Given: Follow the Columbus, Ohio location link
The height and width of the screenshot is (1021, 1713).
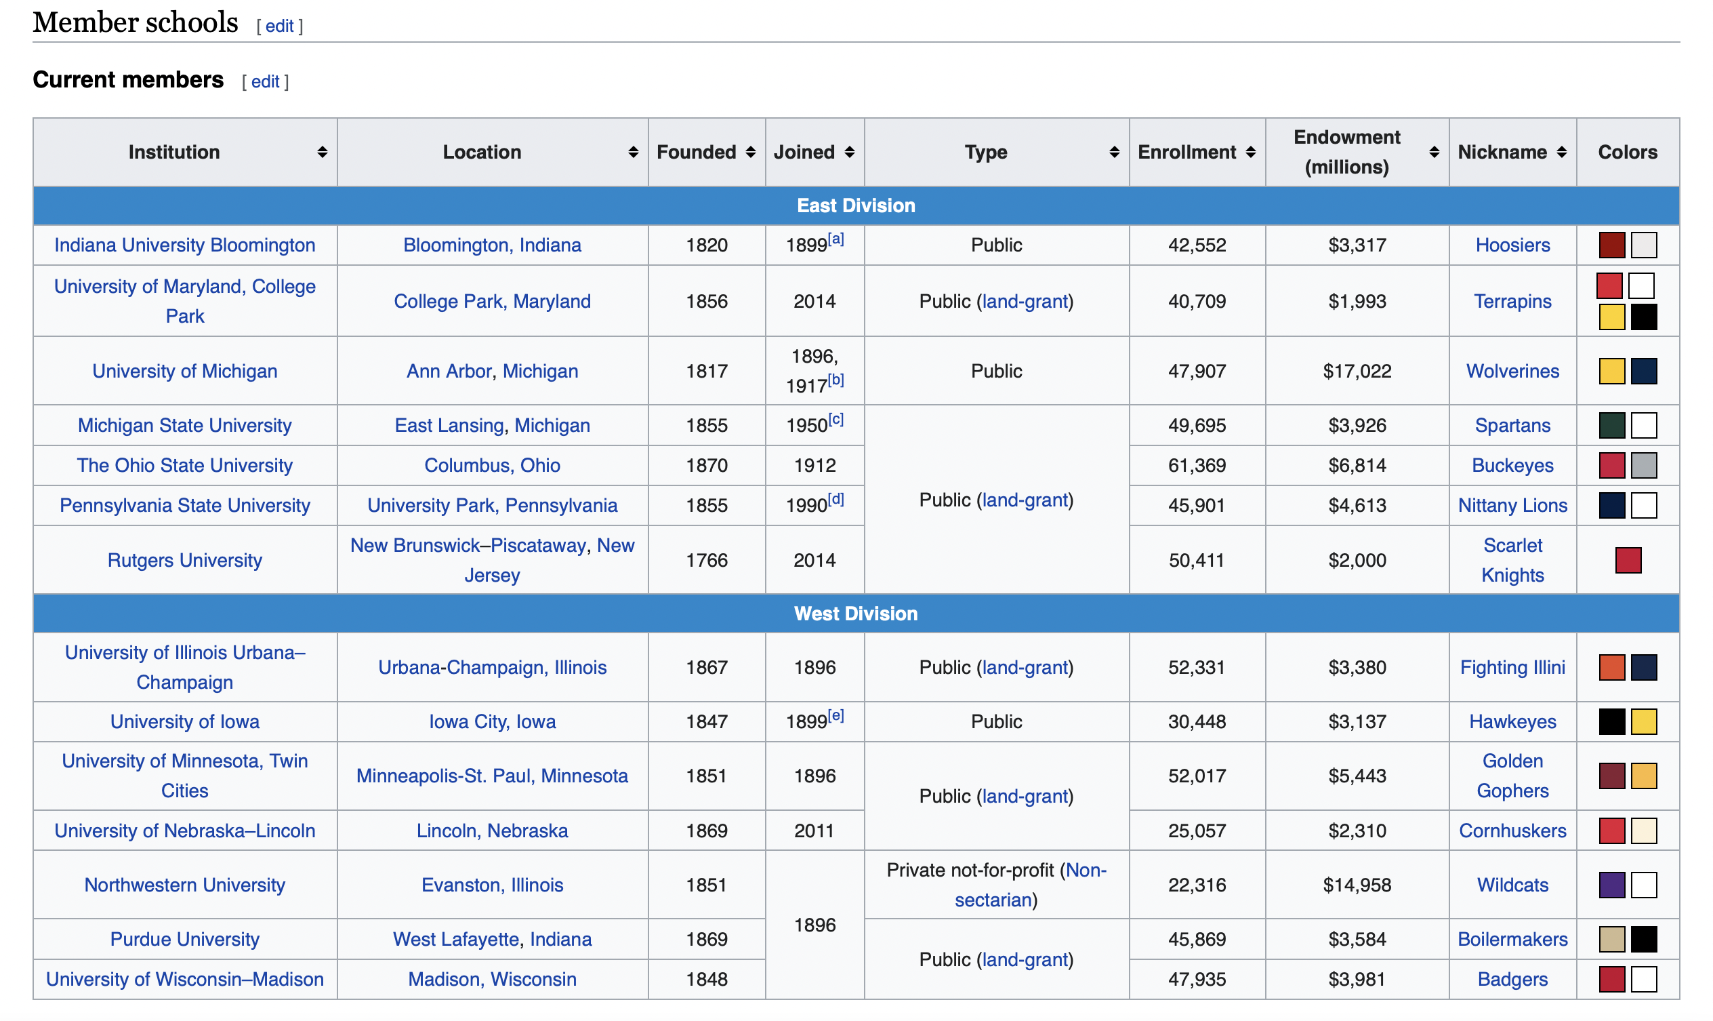Looking at the screenshot, I should (493, 466).
